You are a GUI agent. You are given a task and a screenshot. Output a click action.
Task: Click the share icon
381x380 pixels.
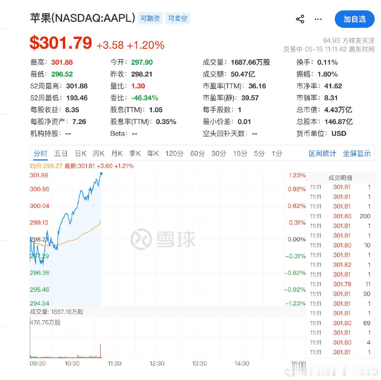300,19
